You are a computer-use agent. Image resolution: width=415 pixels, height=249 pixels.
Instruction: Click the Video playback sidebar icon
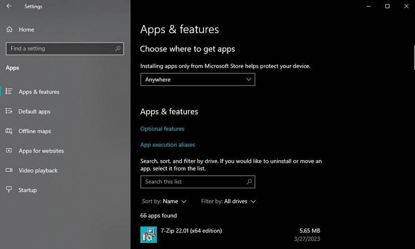point(9,170)
